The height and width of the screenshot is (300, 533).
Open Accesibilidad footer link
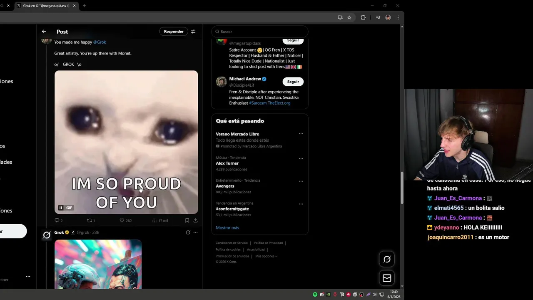coord(256,250)
